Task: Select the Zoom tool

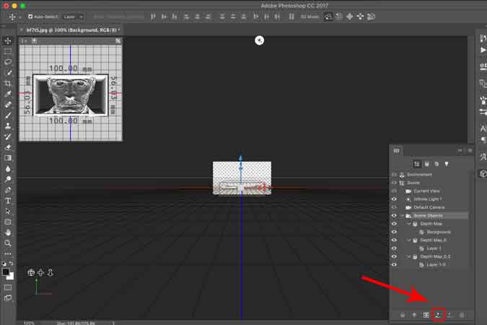Action: [8, 243]
